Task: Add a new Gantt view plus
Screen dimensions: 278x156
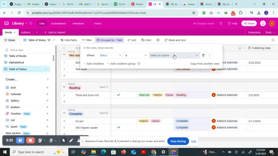Action: click(x=47, y=127)
